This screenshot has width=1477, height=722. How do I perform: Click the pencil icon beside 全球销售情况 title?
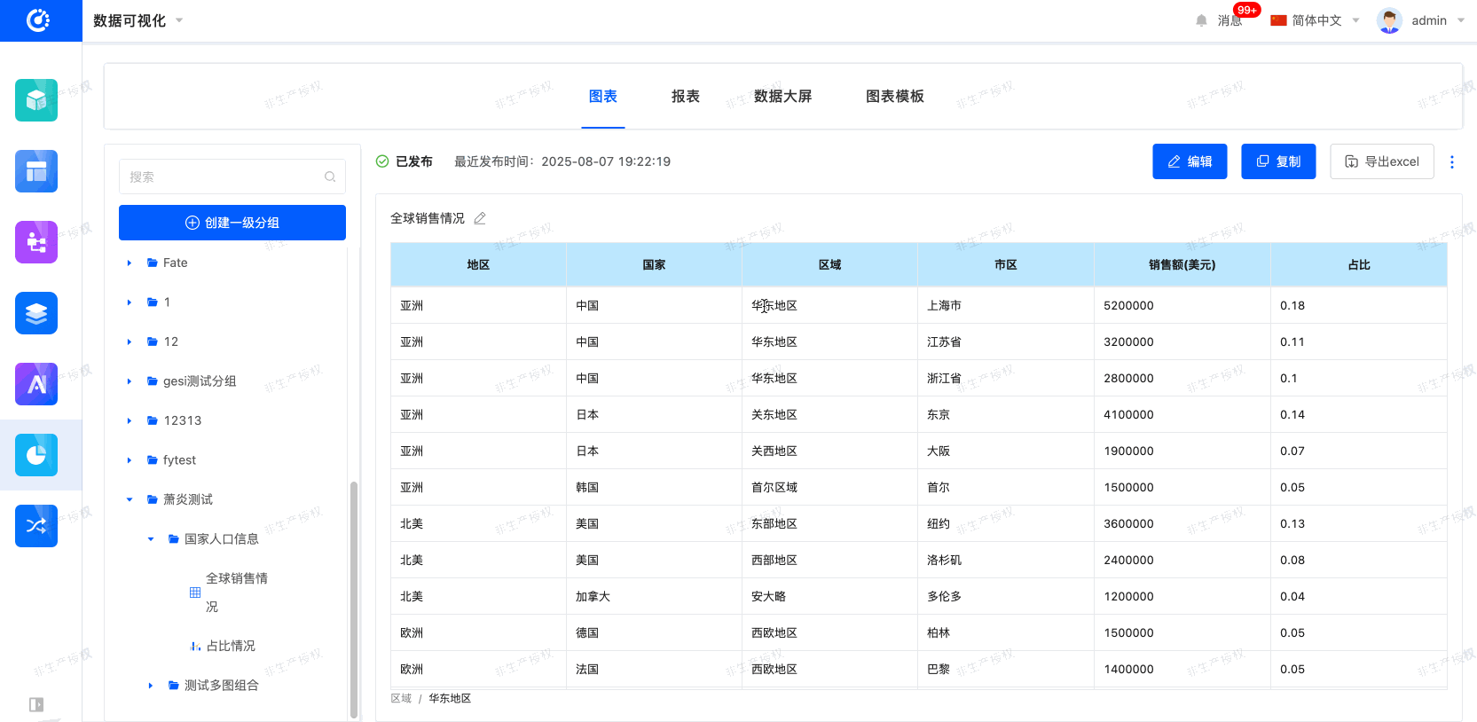(x=480, y=218)
